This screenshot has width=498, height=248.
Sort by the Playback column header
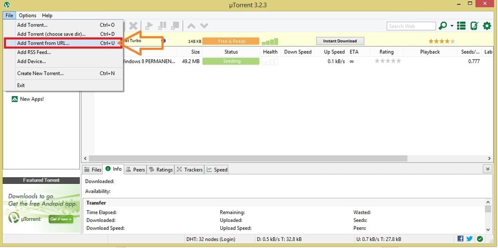coord(430,52)
